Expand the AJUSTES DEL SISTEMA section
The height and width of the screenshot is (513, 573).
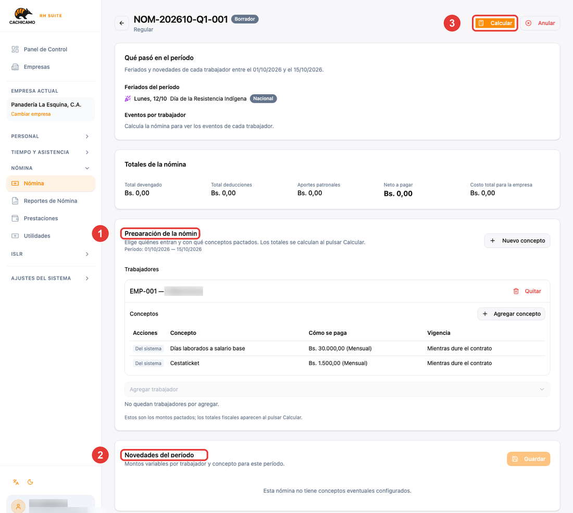coord(51,279)
